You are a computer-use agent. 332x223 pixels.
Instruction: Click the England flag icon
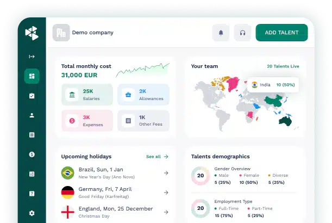[68, 212]
